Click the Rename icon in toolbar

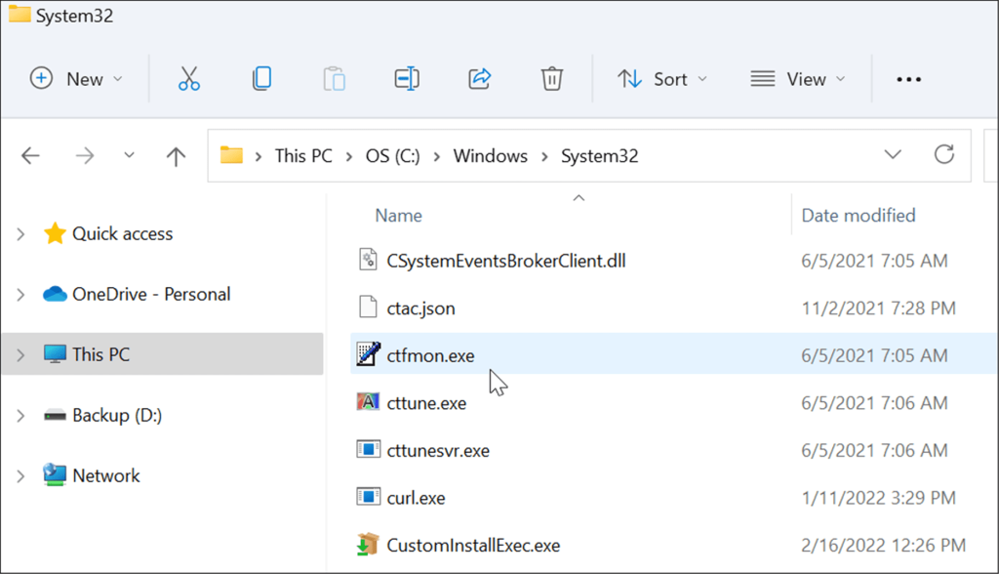(x=407, y=79)
